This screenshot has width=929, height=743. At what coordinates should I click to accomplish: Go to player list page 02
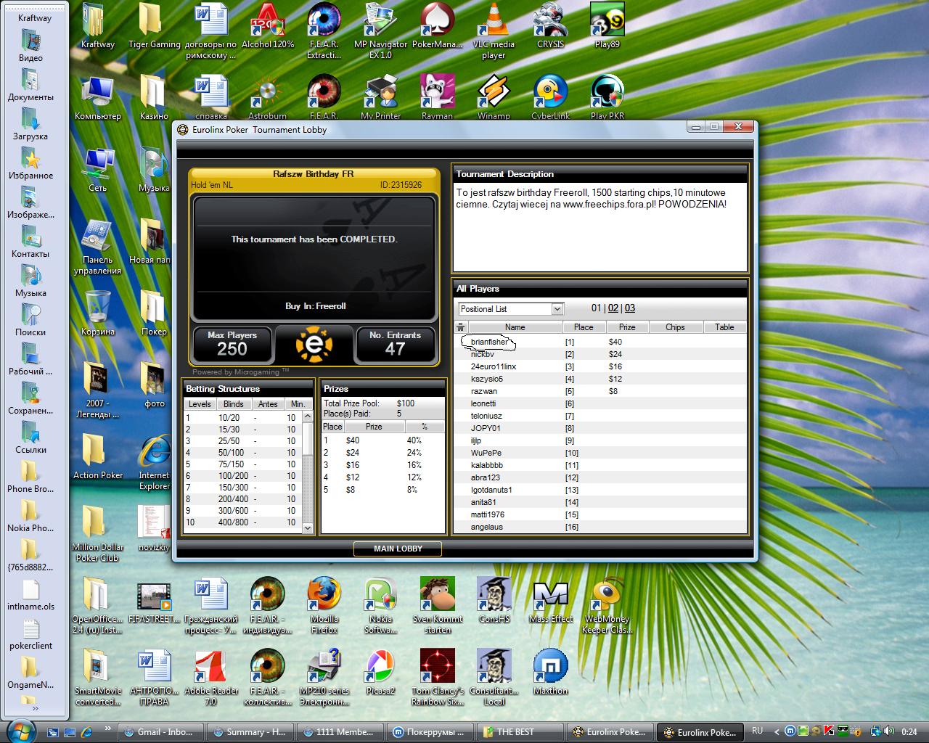613,308
